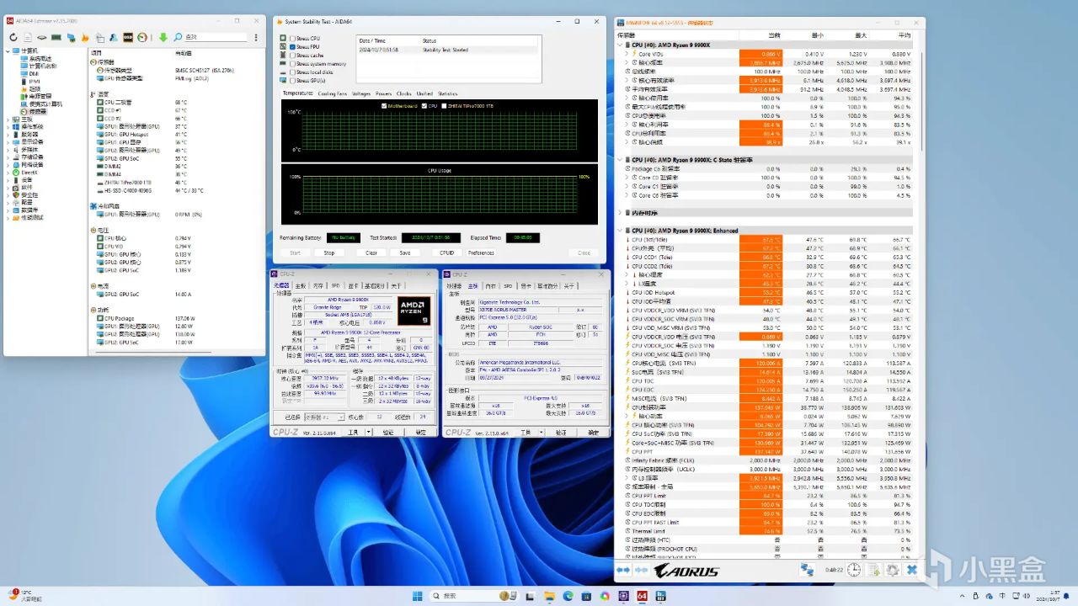Uncheck the Stress FPU checkbox
The width and height of the screenshot is (1078, 606).
292,47
